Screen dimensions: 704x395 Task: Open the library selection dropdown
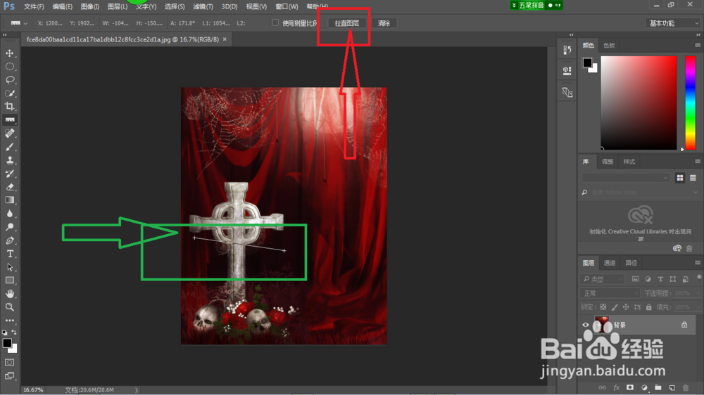[626, 178]
